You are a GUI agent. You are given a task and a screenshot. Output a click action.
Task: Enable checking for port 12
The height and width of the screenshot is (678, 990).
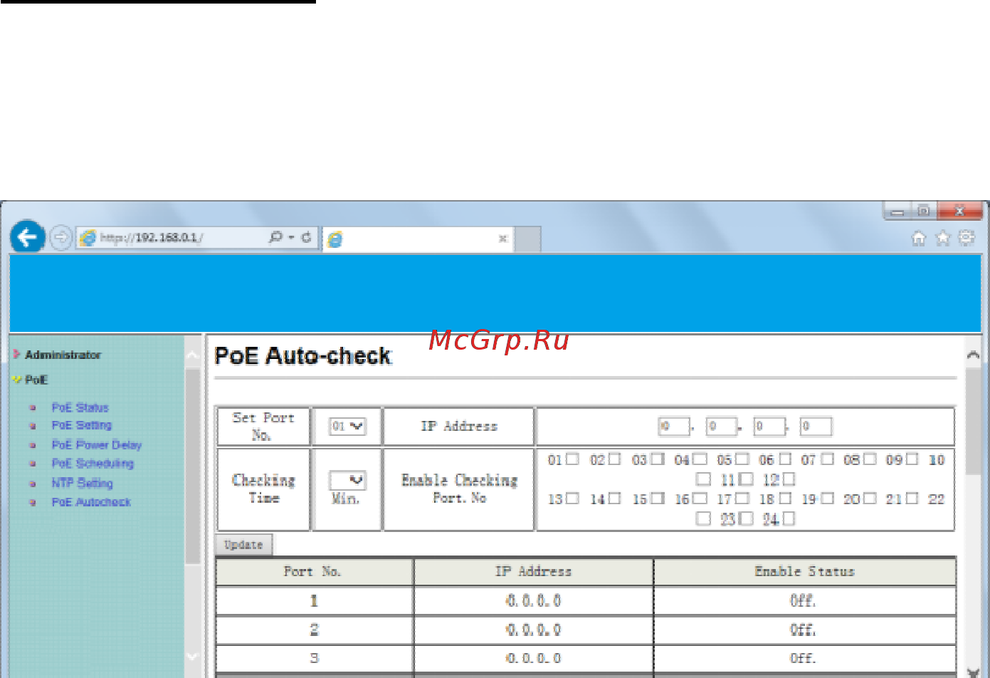789,479
